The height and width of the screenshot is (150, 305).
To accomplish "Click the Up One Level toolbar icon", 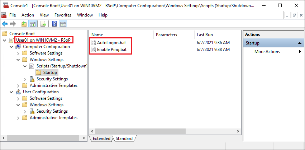I will click(24, 24).
